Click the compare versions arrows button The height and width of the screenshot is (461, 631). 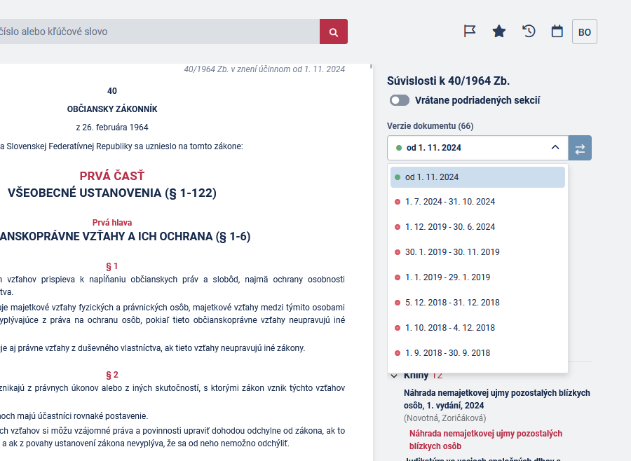tap(580, 148)
